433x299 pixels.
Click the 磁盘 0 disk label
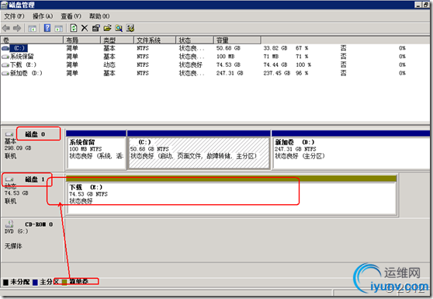pos(35,134)
